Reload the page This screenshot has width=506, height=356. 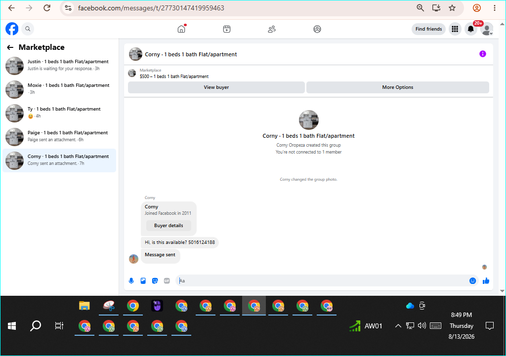[47, 8]
